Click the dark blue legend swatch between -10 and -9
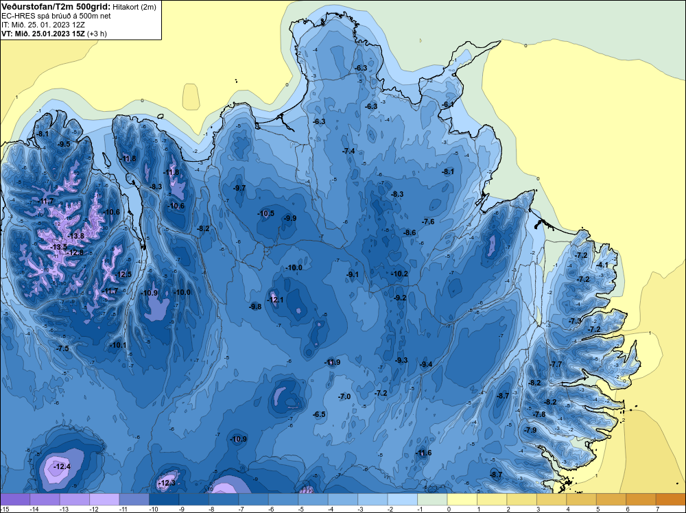 coord(164,499)
